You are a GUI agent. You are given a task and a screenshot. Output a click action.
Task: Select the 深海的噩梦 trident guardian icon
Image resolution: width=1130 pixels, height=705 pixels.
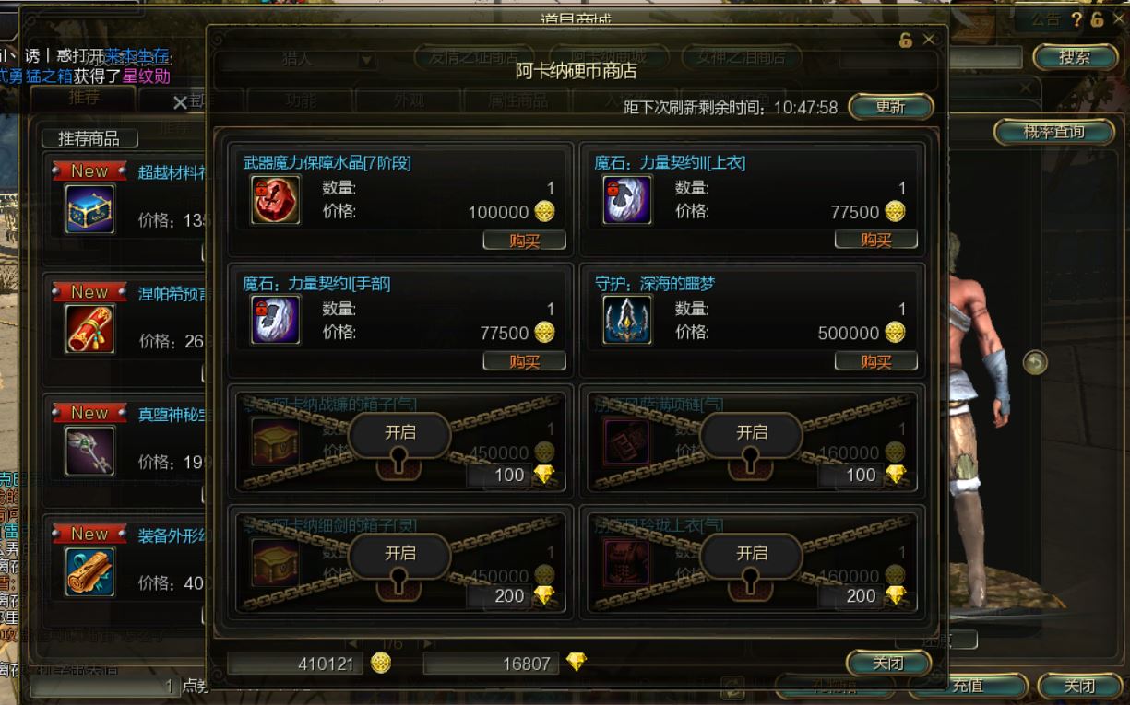[627, 320]
